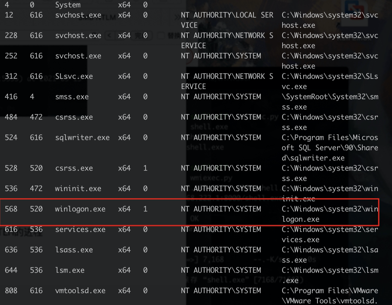The width and height of the screenshot is (392, 305).
Task: Select the wininit.exe process name
Action: click(78, 189)
